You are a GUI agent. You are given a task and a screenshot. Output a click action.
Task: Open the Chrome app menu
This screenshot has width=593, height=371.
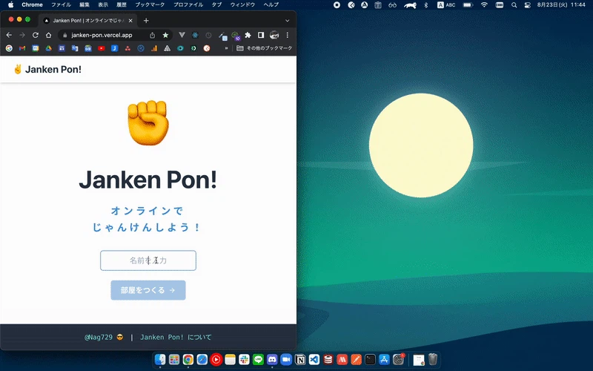click(32, 4)
